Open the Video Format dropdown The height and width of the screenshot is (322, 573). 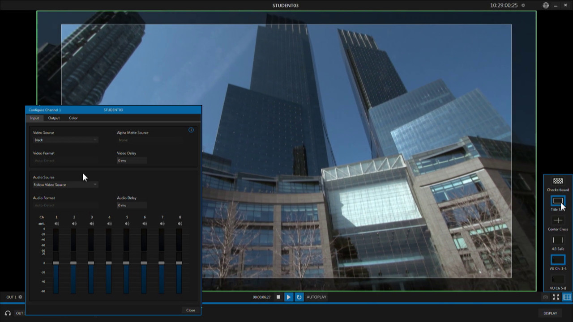[x=65, y=161]
